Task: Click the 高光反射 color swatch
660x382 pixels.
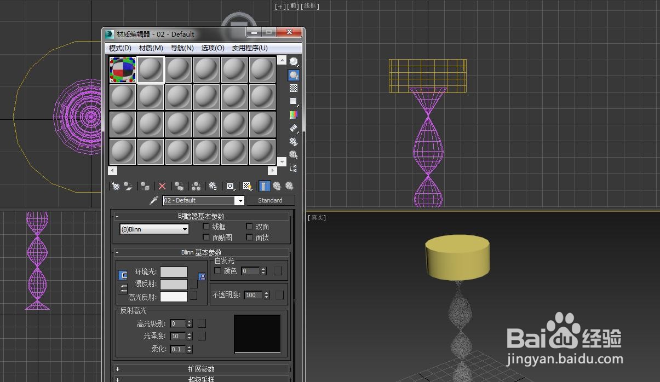Action: [x=174, y=297]
